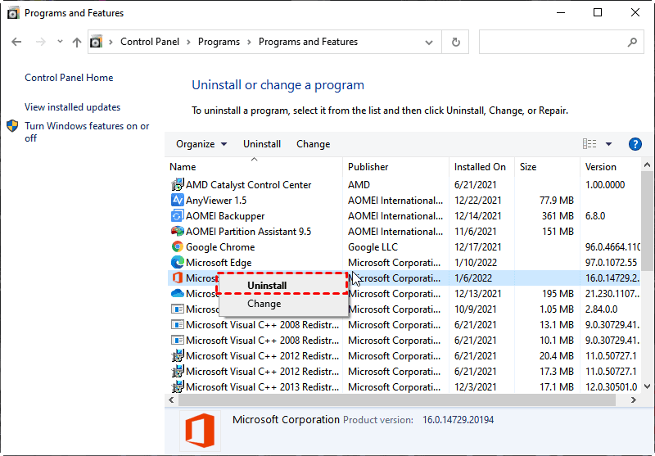Viewport: 655px width, 456px height.
Task: Open Turn Windows features on or off
Action: click(87, 132)
